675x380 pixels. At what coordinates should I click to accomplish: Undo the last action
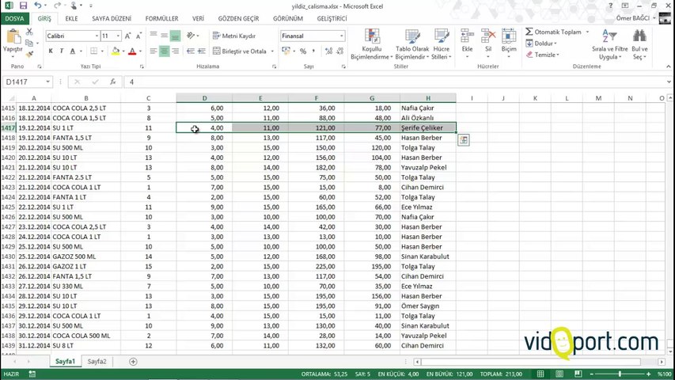(38, 6)
